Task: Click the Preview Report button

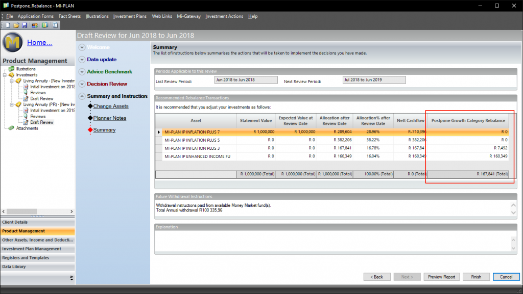Action: (x=442, y=277)
